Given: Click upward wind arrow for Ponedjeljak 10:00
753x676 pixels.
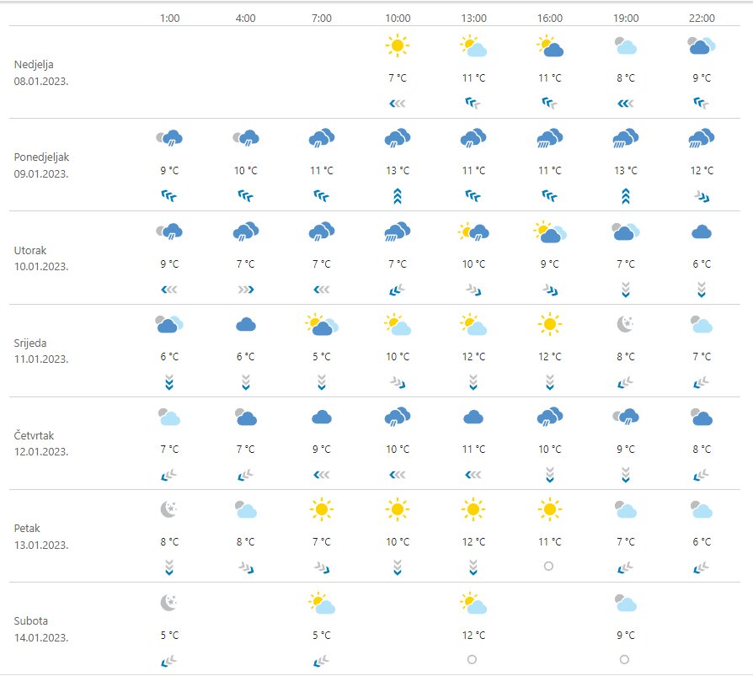Looking at the screenshot, I should (397, 195).
